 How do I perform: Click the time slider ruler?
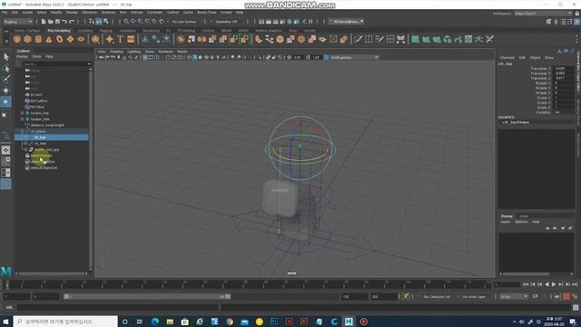coord(248,284)
